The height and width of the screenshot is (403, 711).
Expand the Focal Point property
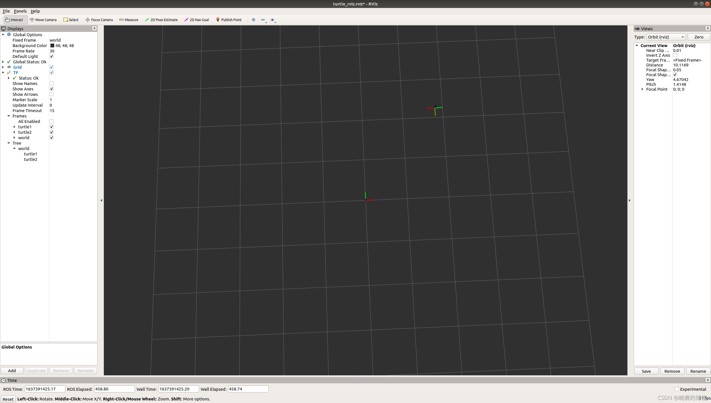642,89
